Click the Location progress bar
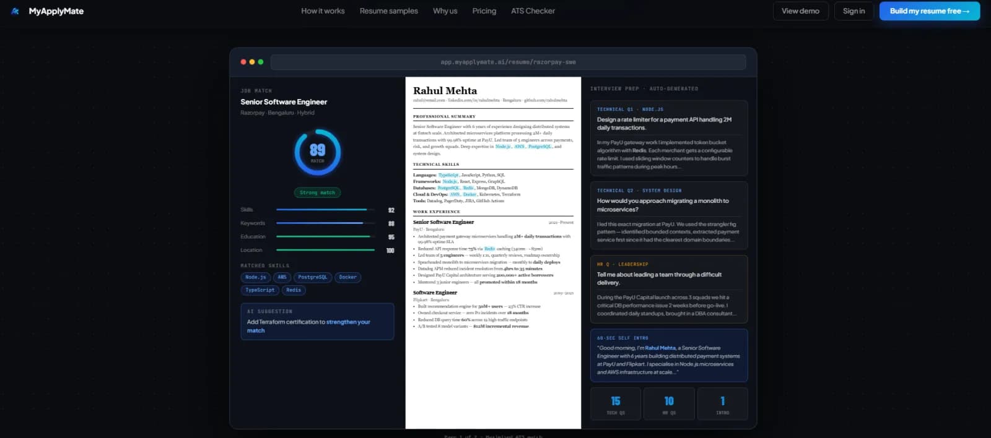Viewport: 991px width, 438px height. [325, 250]
